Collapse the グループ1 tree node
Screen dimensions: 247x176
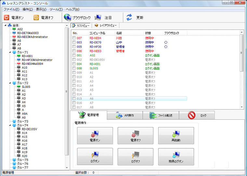[10, 52]
